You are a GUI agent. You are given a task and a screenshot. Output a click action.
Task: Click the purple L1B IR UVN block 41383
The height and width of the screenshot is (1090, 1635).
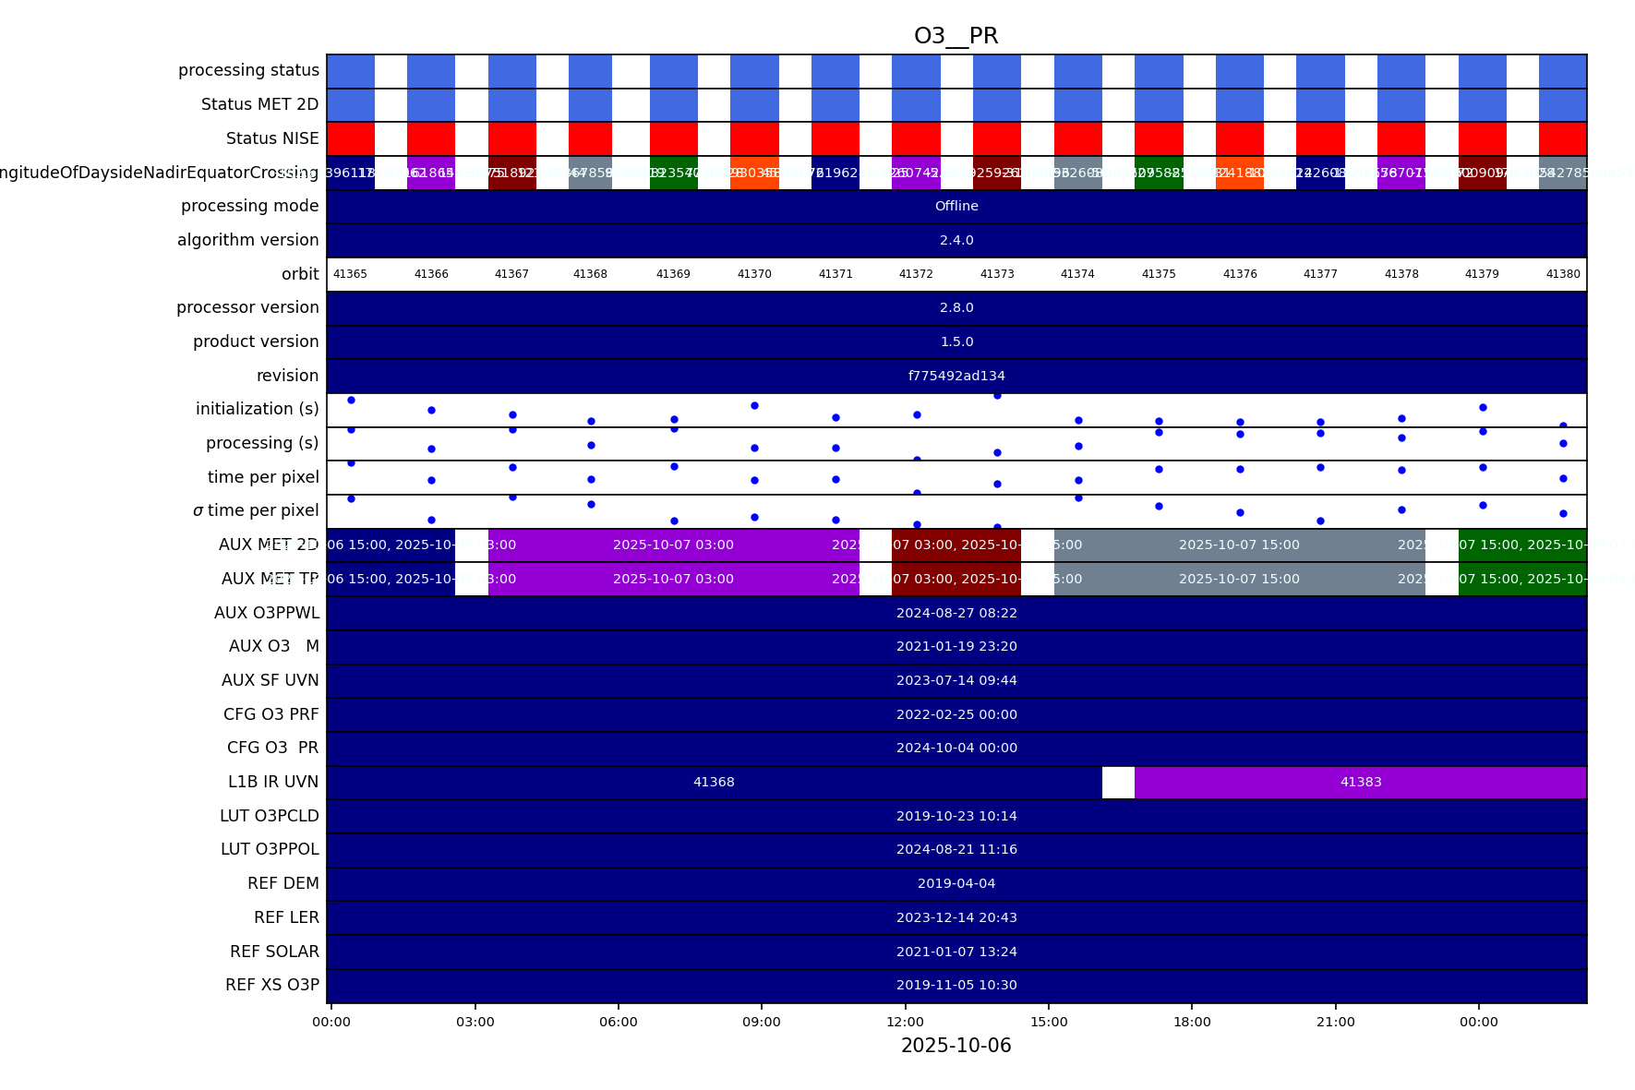point(1360,783)
